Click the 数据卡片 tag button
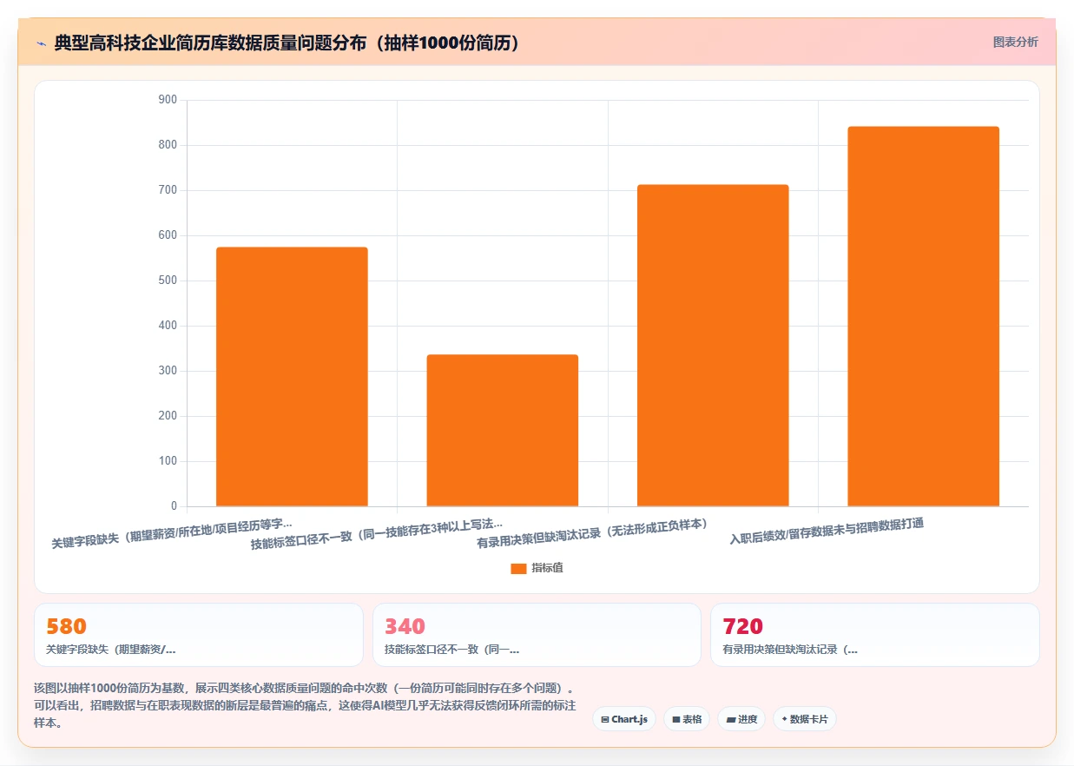The height and width of the screenshot is (766, 1074). click(805, 719)
